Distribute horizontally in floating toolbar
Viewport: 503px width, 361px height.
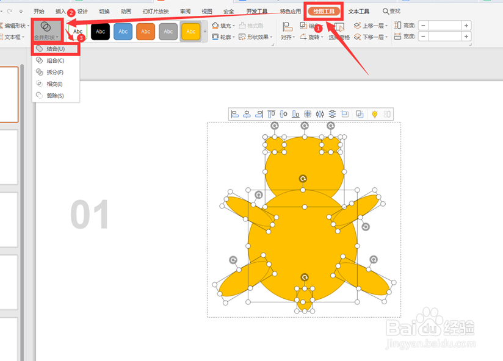320,114
